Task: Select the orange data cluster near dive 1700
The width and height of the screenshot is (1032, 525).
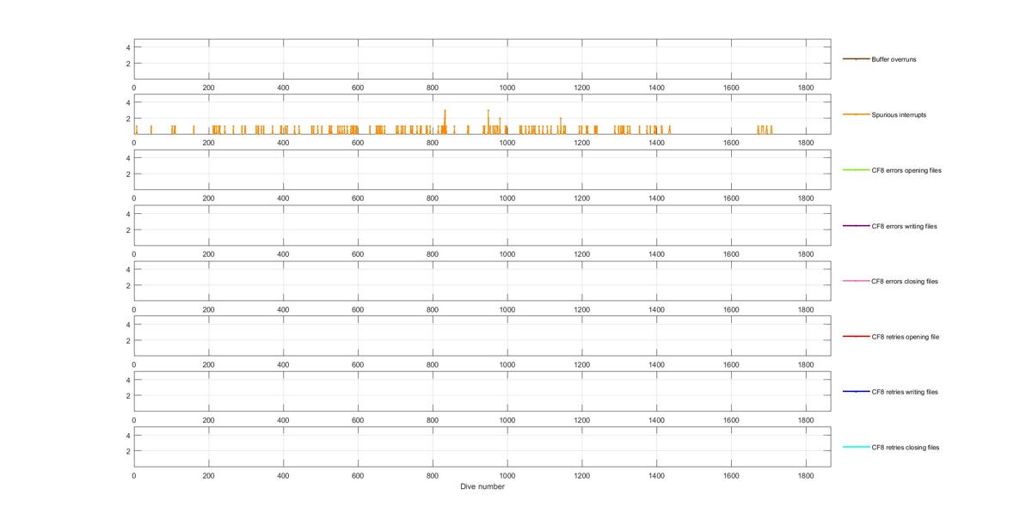Action: tap(765, 130)
